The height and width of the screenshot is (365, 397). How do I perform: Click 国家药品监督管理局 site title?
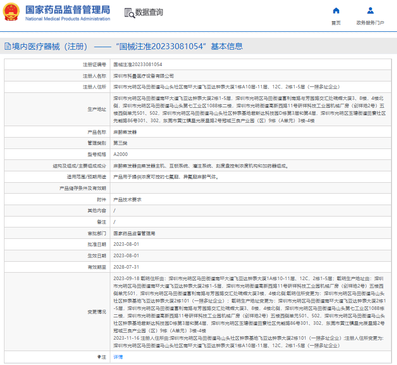tap(68, 9)
